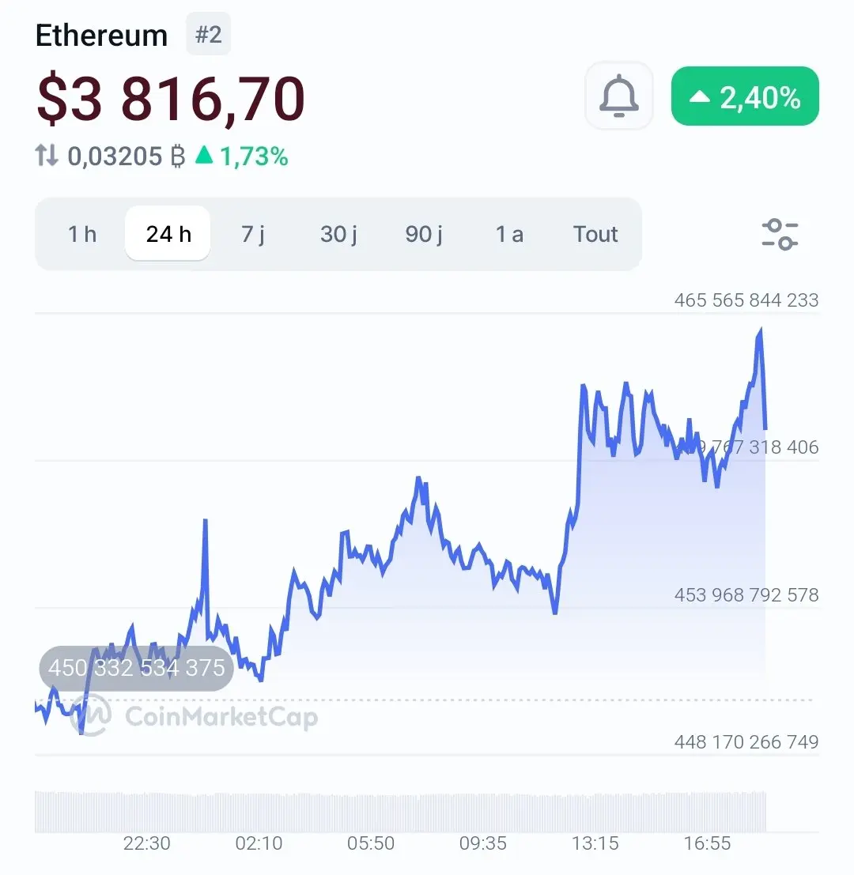Tap the green 1,73% BTC change
The height and width of the screenshot is (875, 854).
[242, 157]
